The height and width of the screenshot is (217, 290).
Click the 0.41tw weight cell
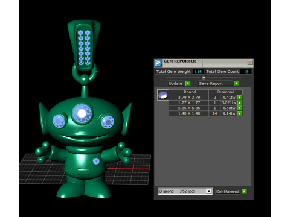[x=229, y=98]
